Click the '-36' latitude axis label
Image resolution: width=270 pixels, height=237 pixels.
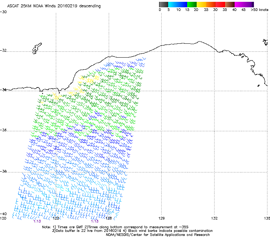[x=3, y=130]
